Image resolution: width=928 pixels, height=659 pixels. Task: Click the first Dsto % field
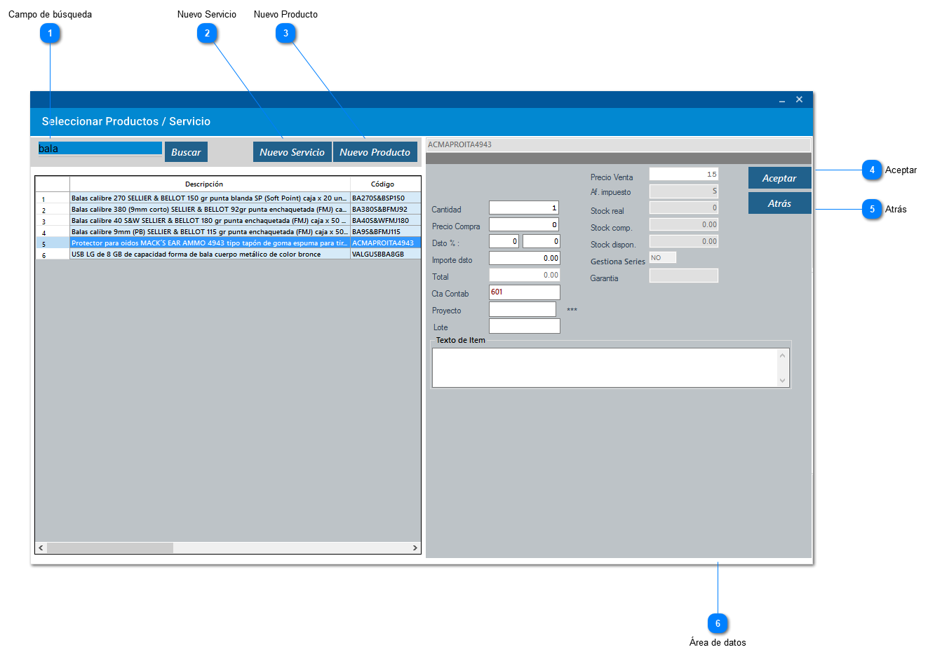tap(504, 241)
